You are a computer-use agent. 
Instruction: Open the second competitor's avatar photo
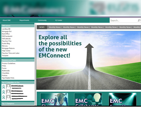pos(8,92)
